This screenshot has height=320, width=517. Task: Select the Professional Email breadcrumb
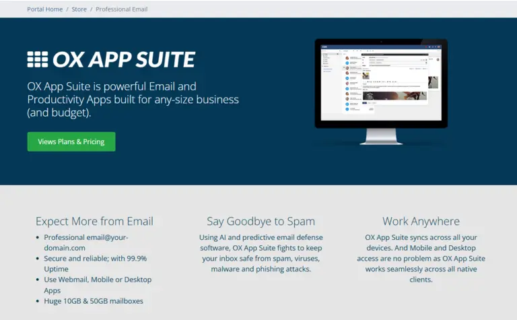(122, 9)
